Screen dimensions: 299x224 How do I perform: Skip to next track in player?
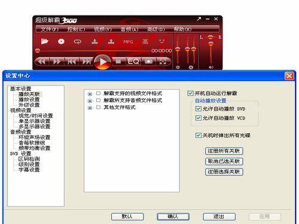pyautogui.click(x=87, y=62)
